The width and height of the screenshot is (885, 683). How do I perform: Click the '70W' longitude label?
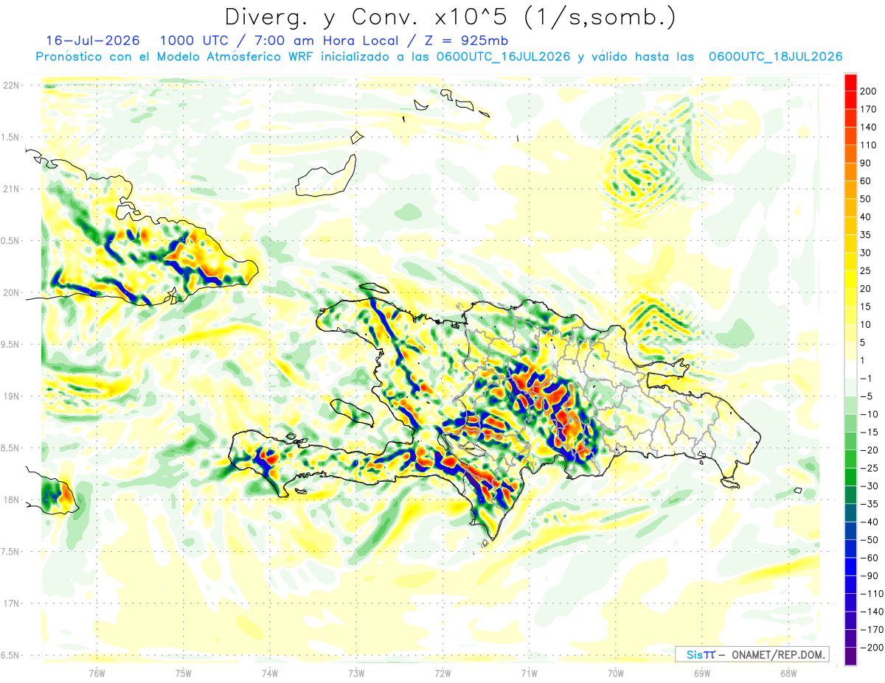(x=616, y=673)
